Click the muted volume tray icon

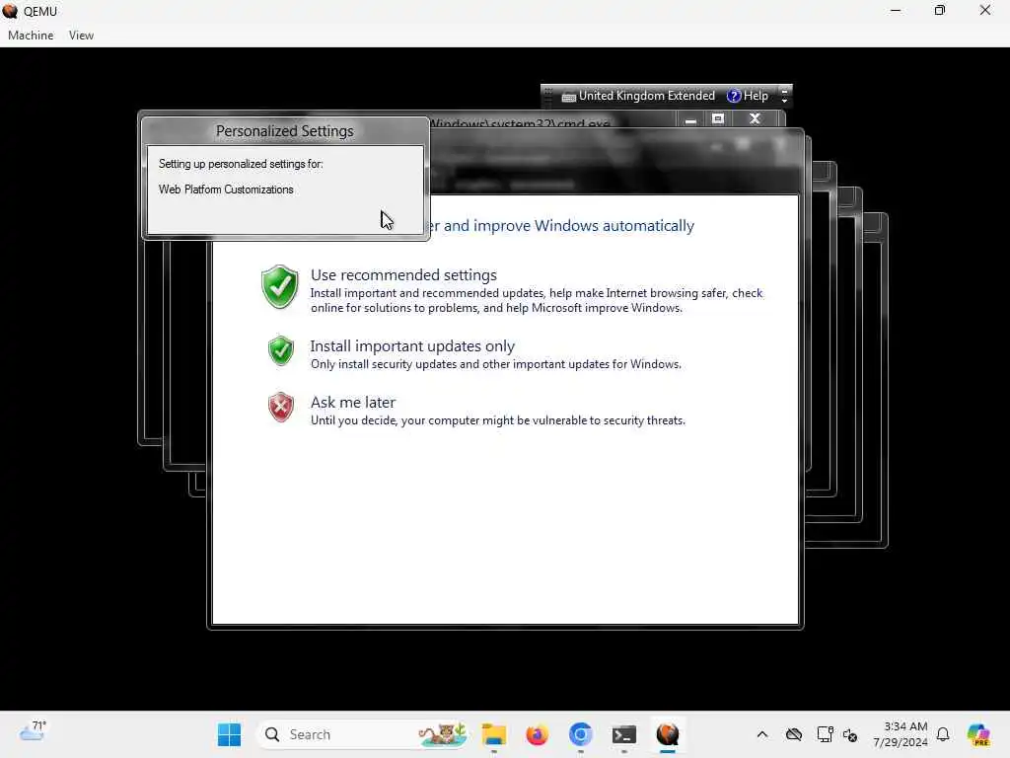point(850,735)
